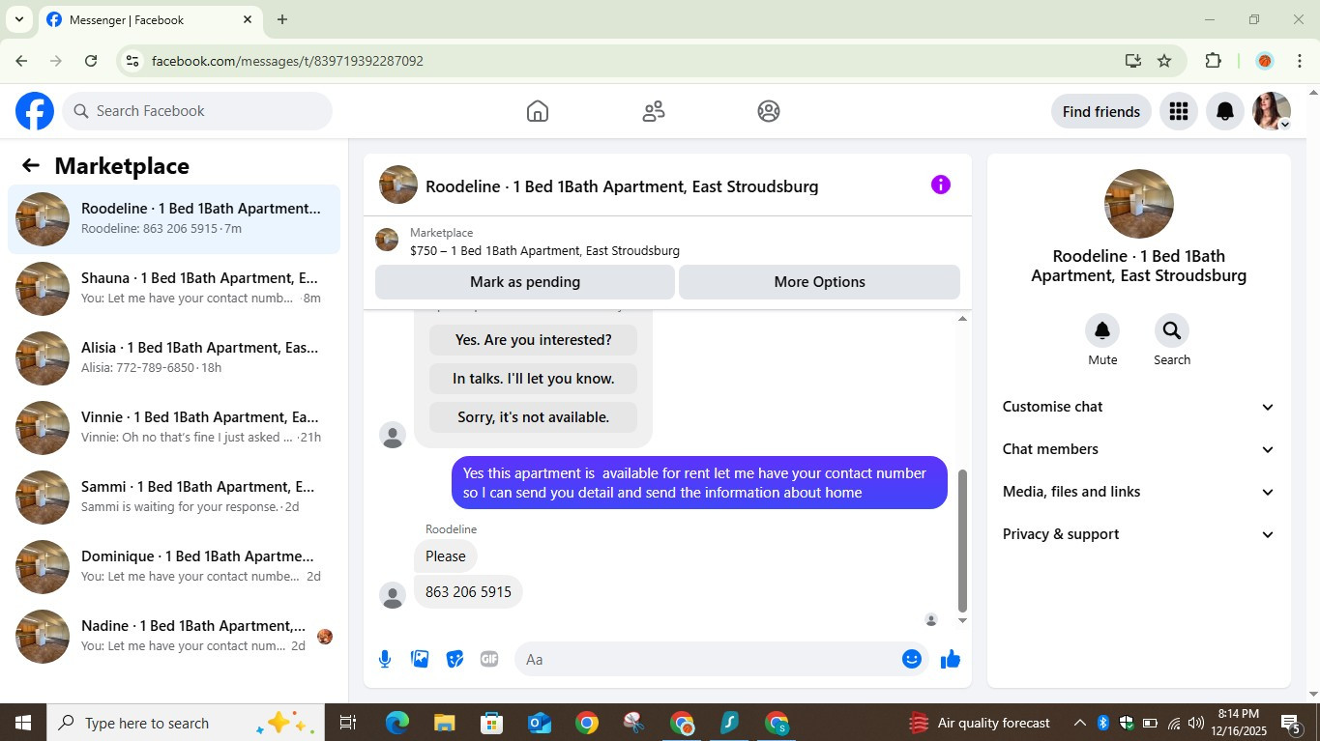The width and height of the screenshot is (1320, 741).
Task: Open Microsoft Edge from the taskbar
Action: click(397, 723)
